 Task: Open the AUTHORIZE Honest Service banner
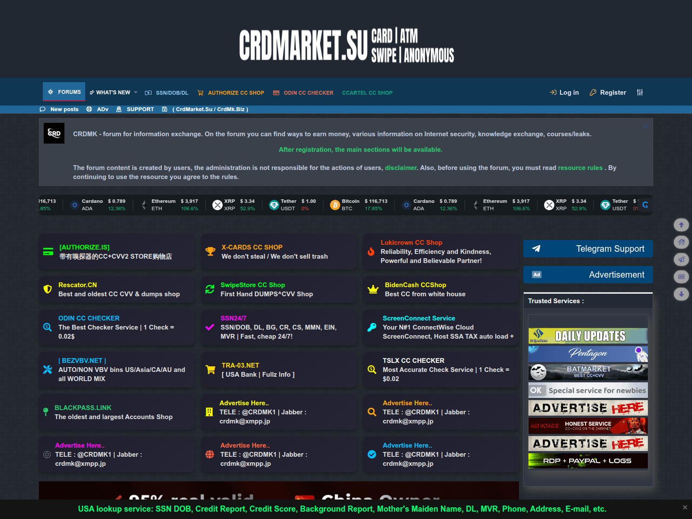[x=588, y=426]
